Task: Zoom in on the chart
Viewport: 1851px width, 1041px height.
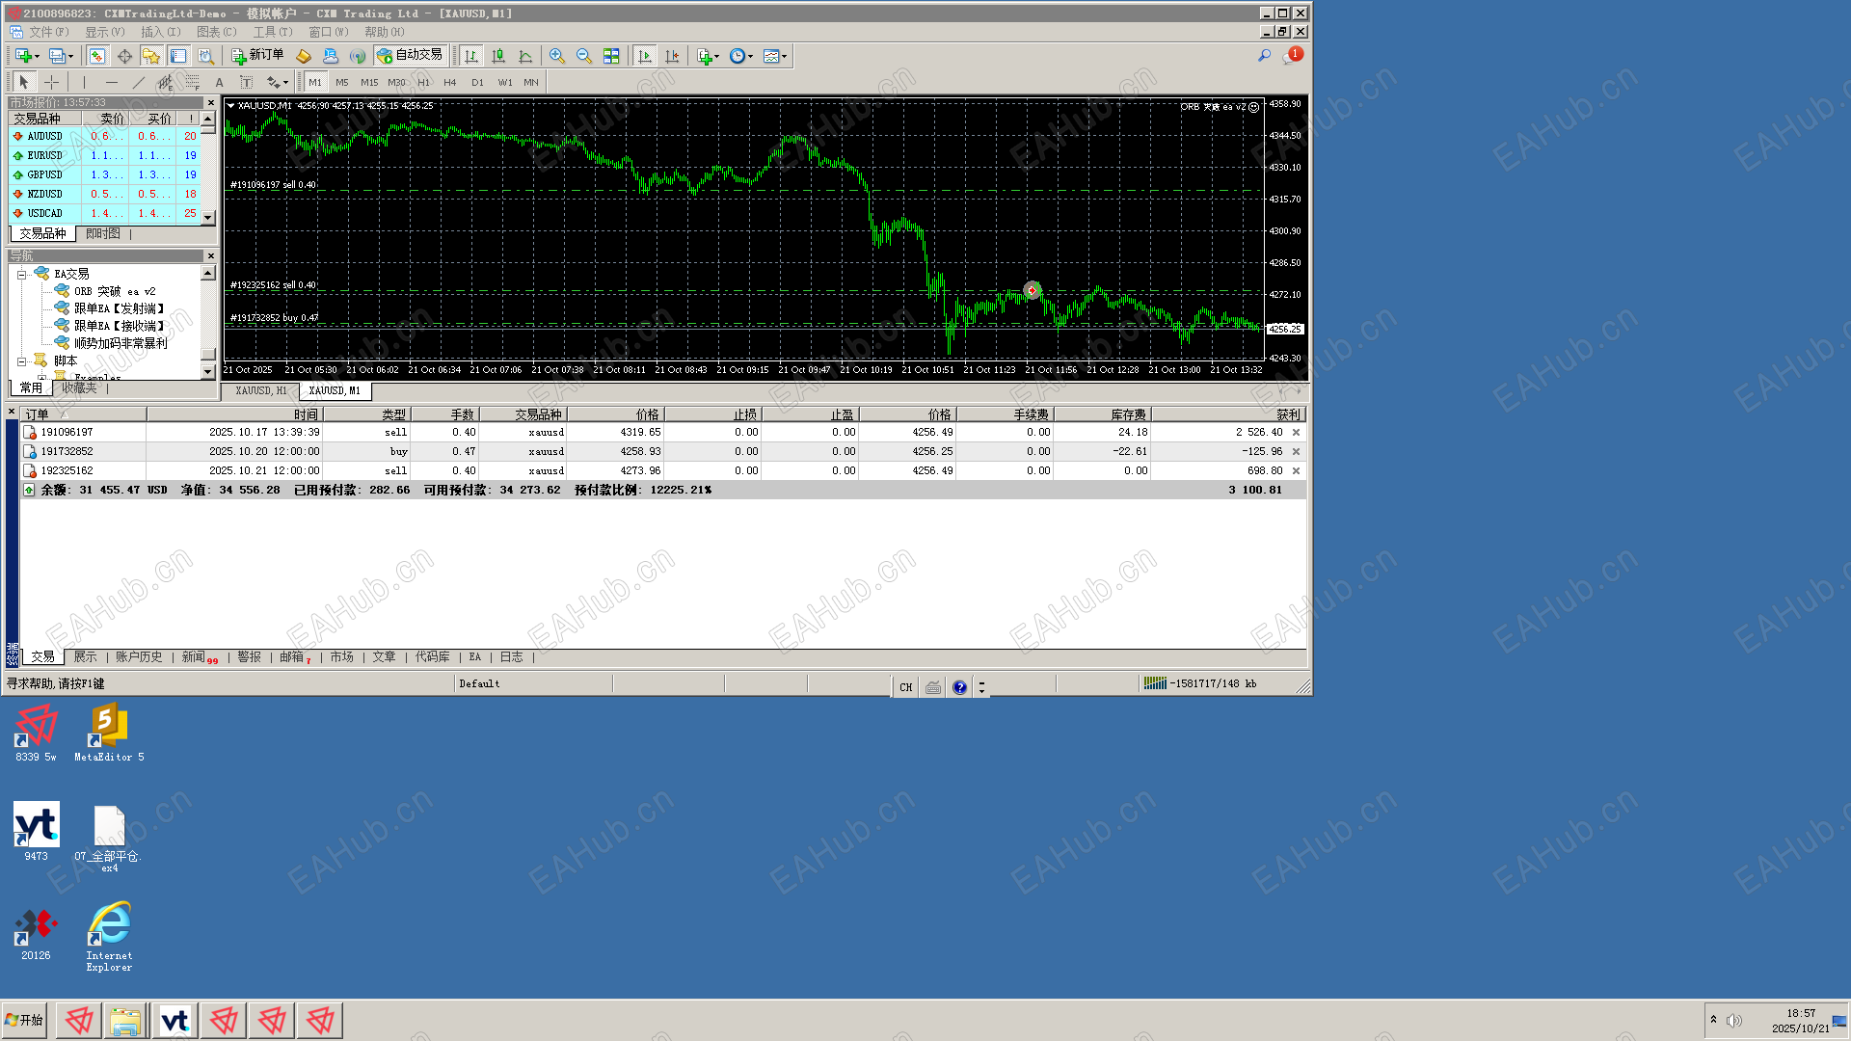Action: (556, 56)
